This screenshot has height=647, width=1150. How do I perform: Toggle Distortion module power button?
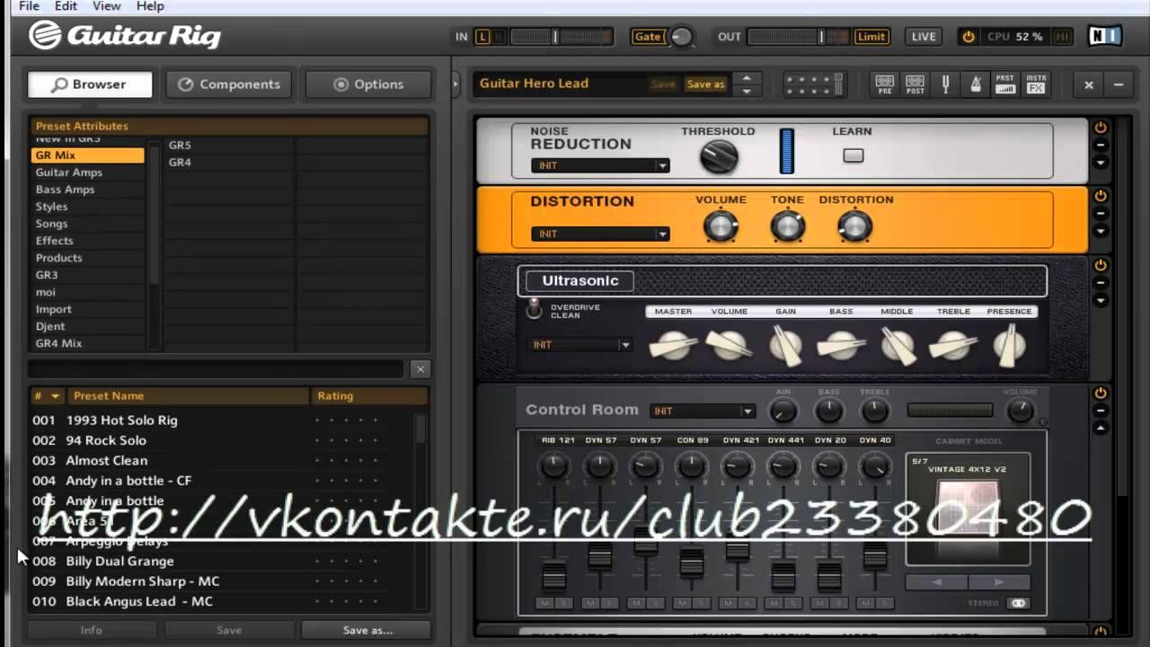1100,196
